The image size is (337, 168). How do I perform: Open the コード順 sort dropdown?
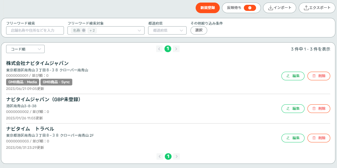point(25,49)
